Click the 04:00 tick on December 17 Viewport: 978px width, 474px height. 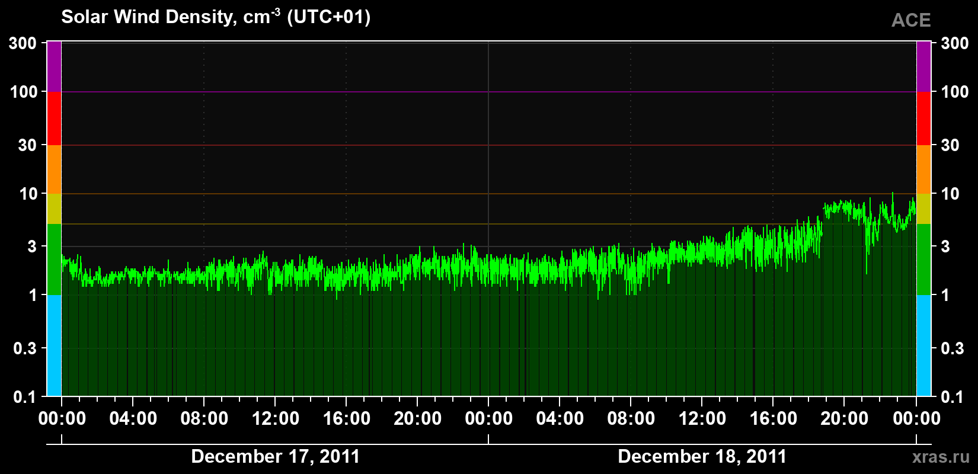[x=133, y=419]
